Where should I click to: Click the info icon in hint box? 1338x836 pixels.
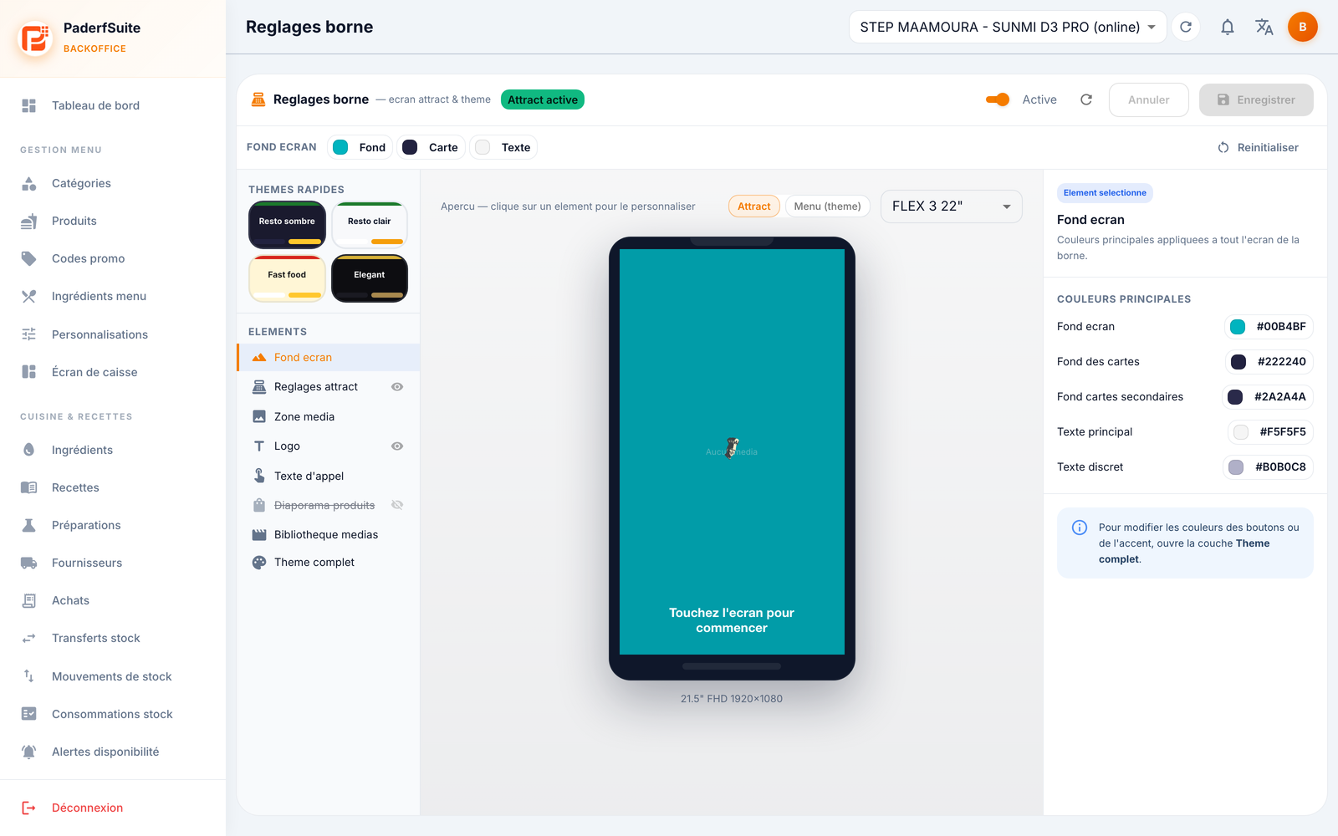click(1080, 528)
